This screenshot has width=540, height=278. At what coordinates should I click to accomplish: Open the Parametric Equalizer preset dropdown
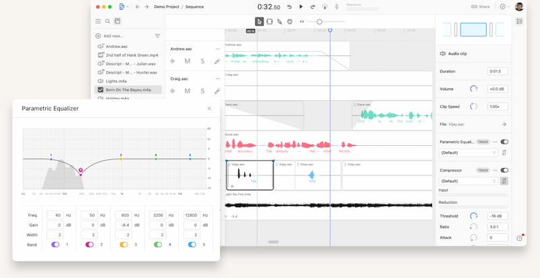click(468, 152)
